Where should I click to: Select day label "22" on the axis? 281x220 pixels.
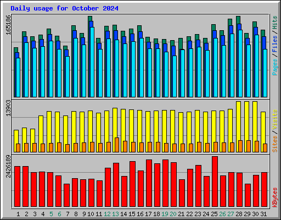pyautogui.click(x=189, y=214)
